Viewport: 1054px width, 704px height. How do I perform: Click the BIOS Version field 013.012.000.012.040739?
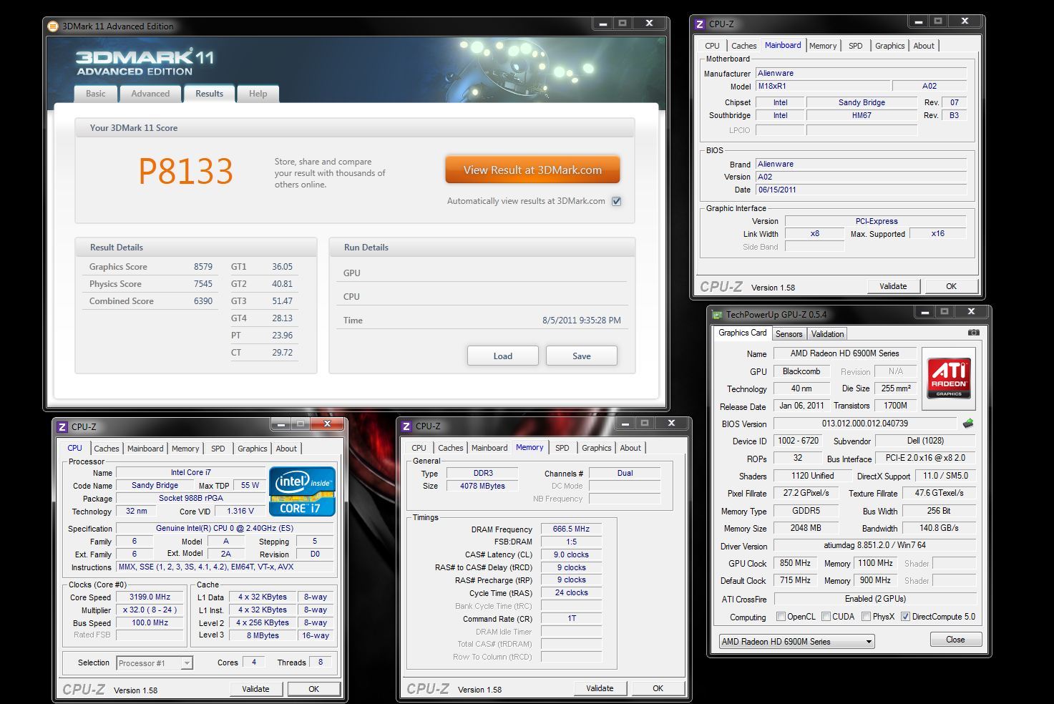[865, 424]
